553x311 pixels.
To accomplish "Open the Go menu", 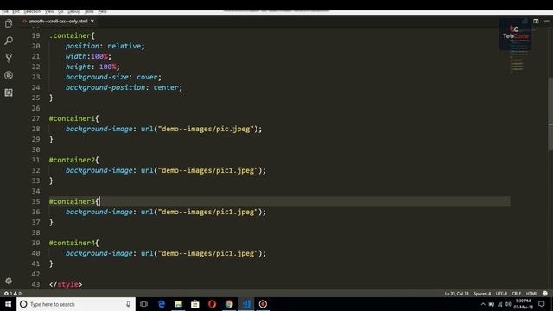I will pos(60,11).
